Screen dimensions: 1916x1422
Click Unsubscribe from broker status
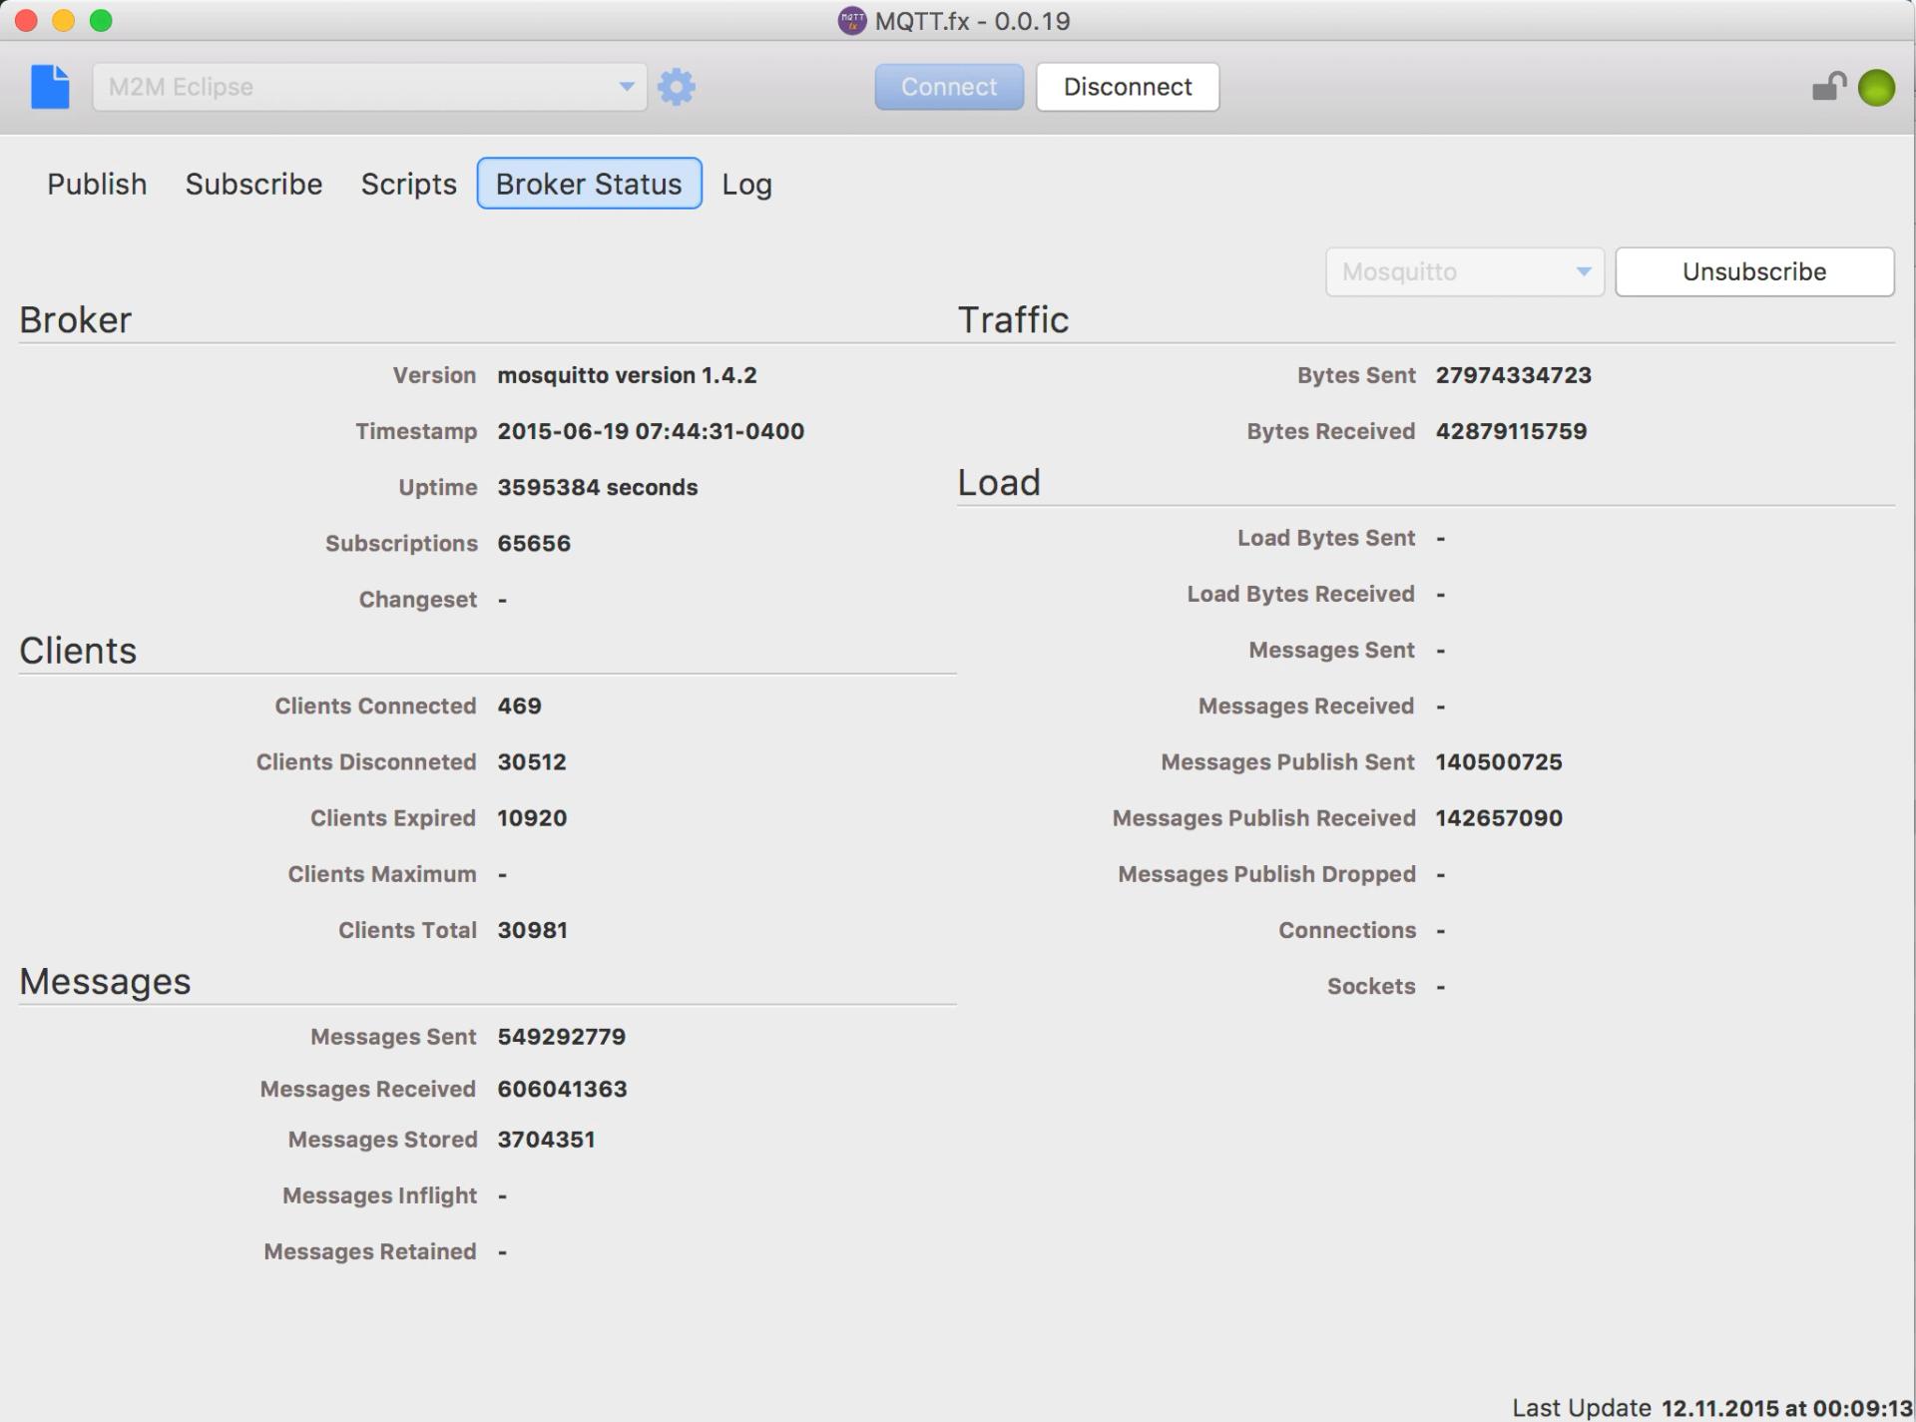point(1753,272)
